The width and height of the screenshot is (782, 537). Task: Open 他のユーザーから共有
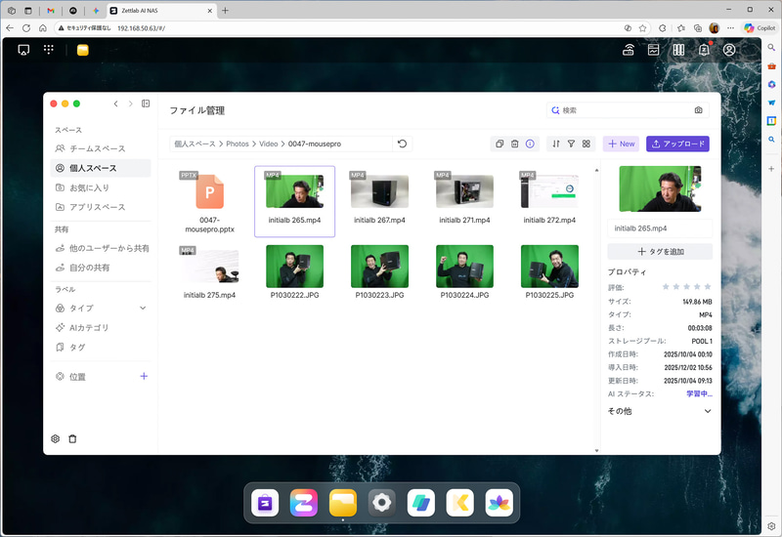pyautogui.click(x=101, y=248)
